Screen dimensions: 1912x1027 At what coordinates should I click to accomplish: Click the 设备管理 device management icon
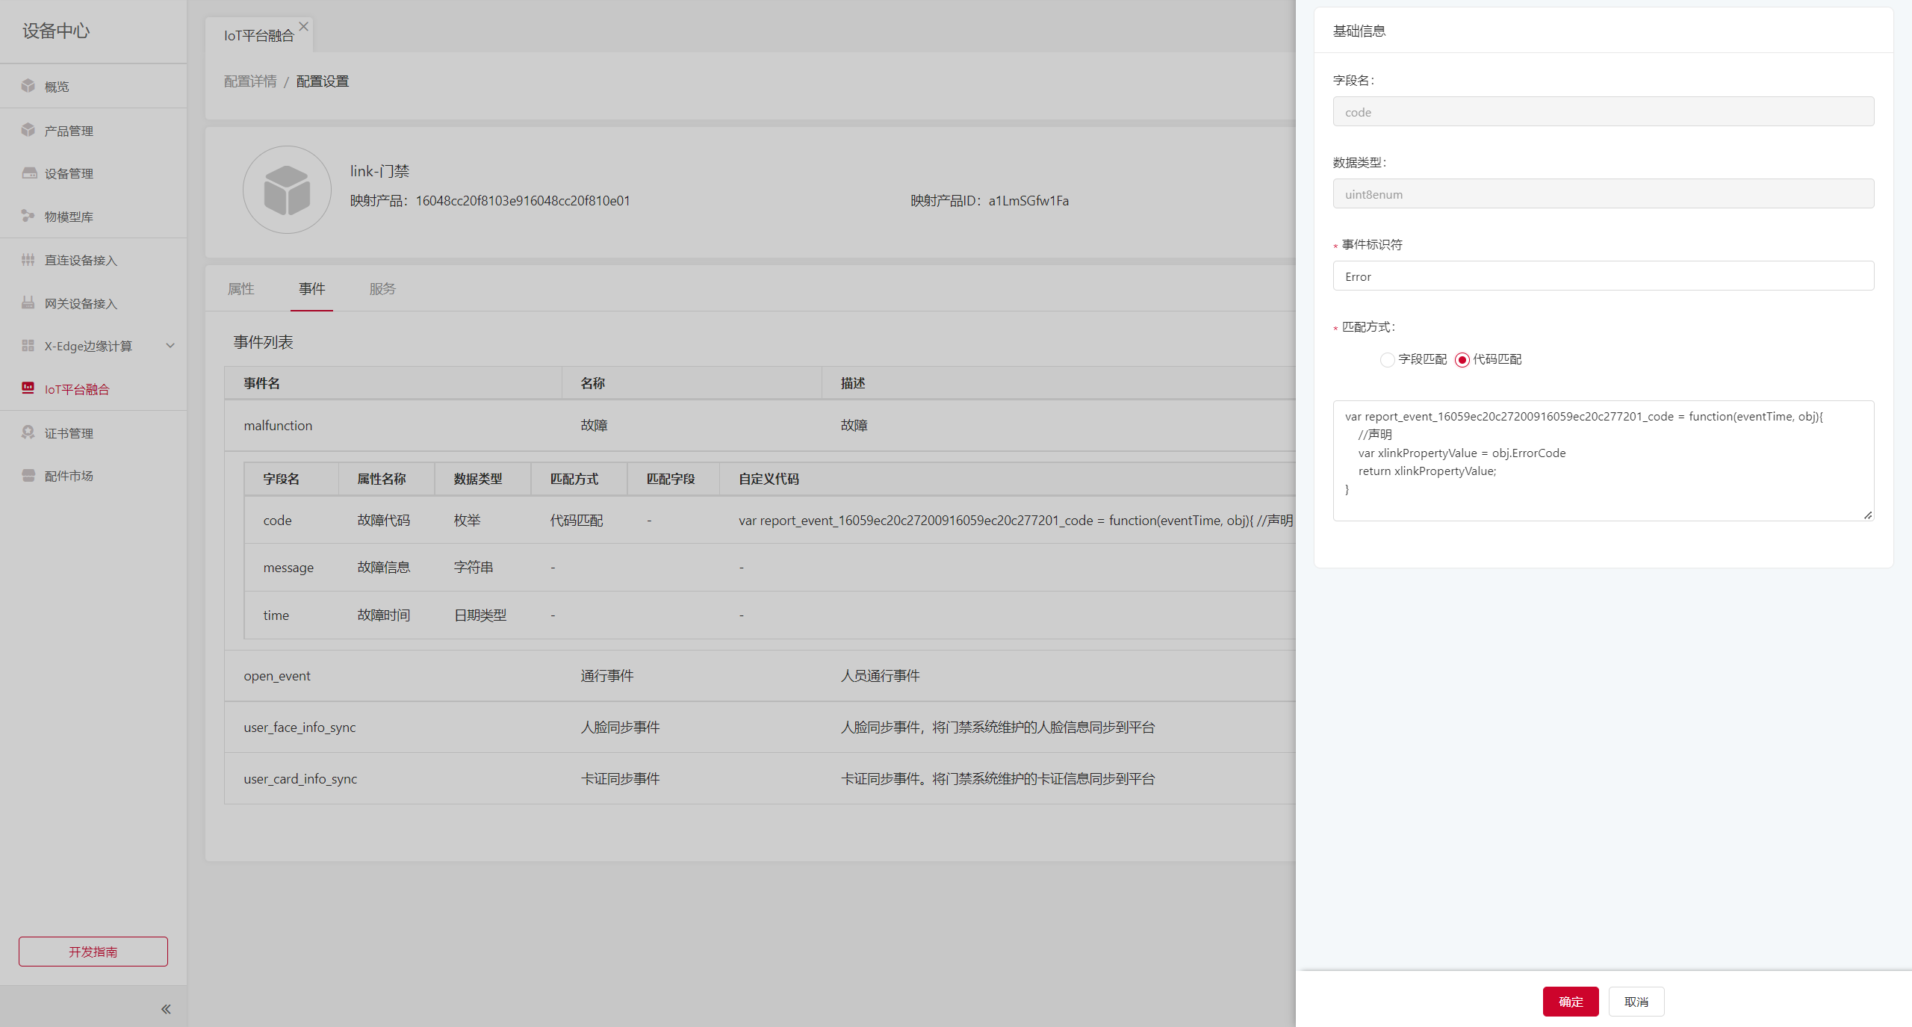[28, 173]
